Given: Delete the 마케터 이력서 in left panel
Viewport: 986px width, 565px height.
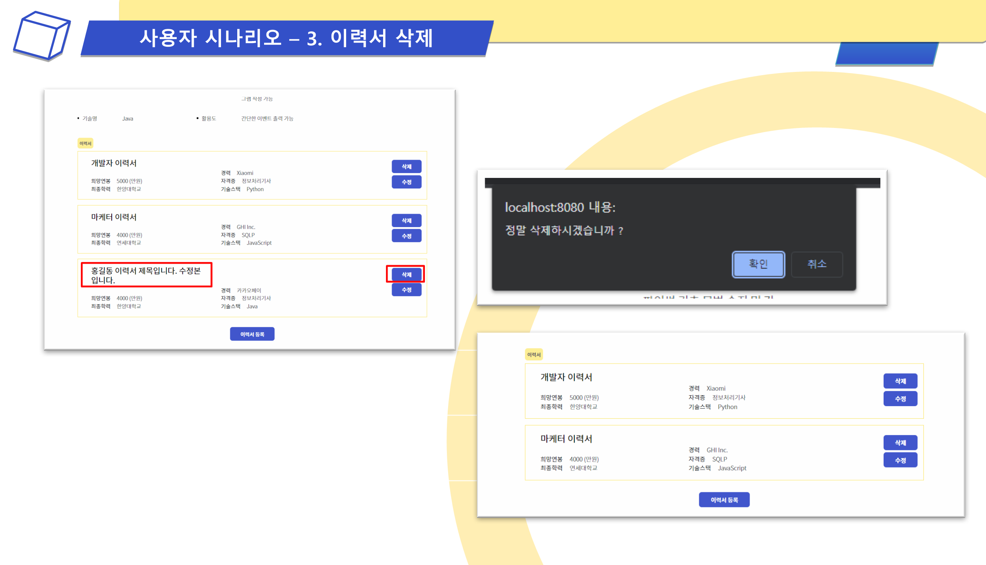Looking at the screenshot, I should tap(406, 221).
